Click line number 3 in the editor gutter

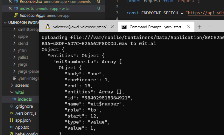117,13
